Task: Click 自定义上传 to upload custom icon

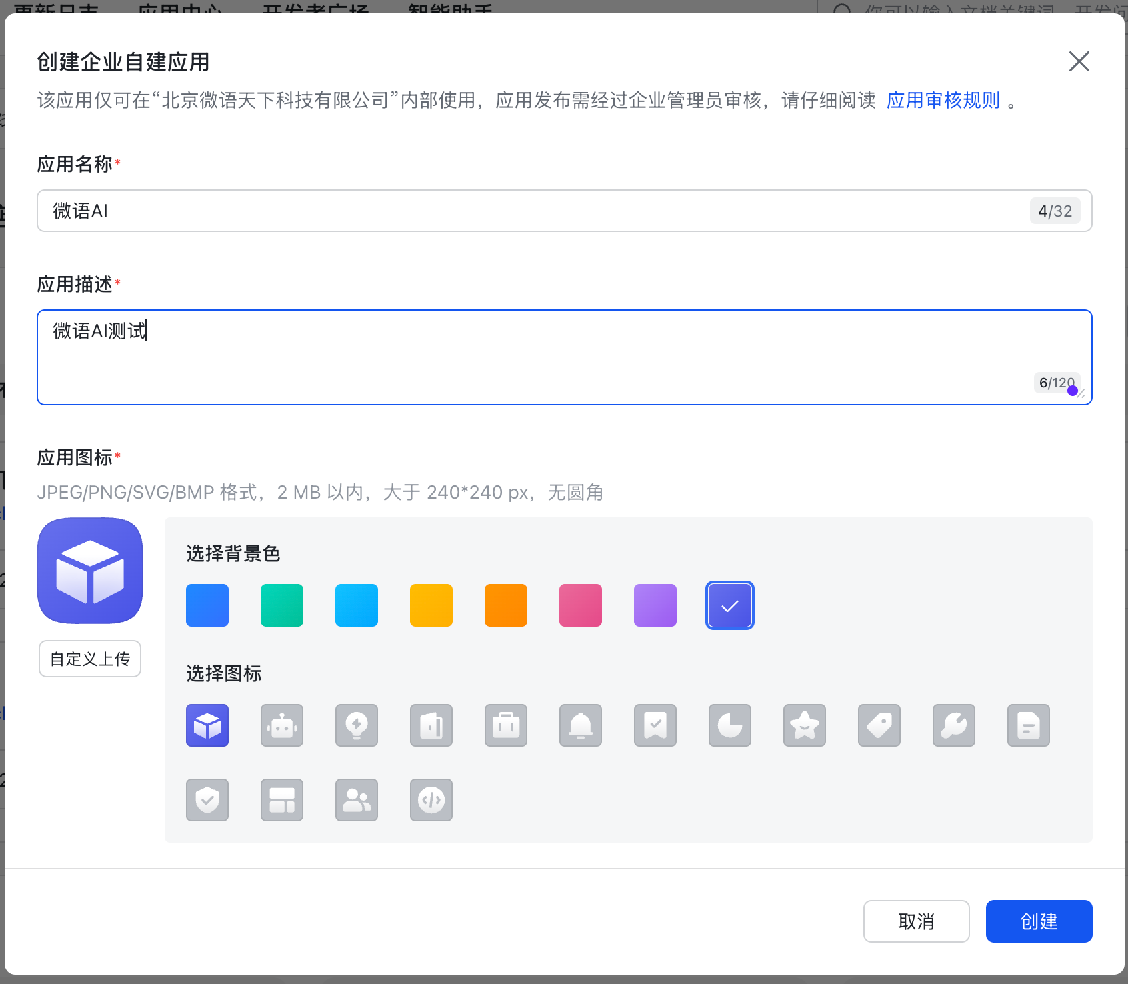Action: 89,658
